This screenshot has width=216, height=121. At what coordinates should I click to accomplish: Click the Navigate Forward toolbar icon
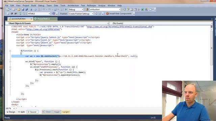(x=61, y=9)
